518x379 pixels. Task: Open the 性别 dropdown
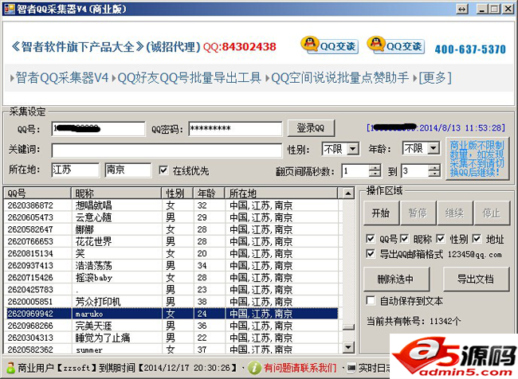point(353,149)
